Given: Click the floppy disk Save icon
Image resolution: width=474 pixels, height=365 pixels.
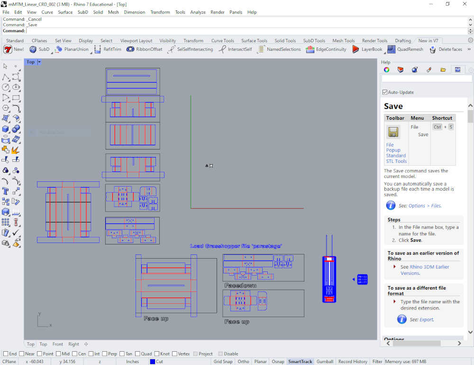Looking at the screenshot, I should (x=393, y=132).
